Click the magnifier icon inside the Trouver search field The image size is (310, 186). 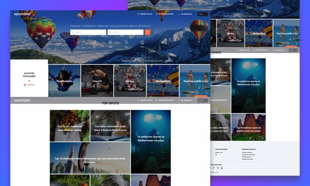pos(73,32)
